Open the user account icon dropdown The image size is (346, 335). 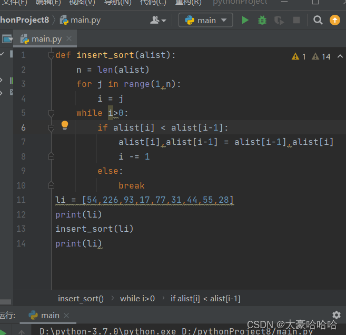pyautogui.click(x=158, y=20)
